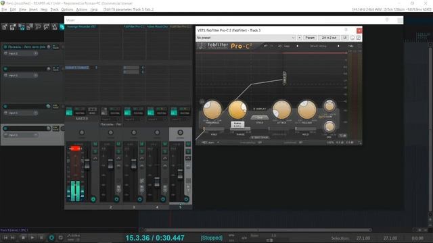Click the Ratio knob in Pro-C 2

[x=237, y=109]
